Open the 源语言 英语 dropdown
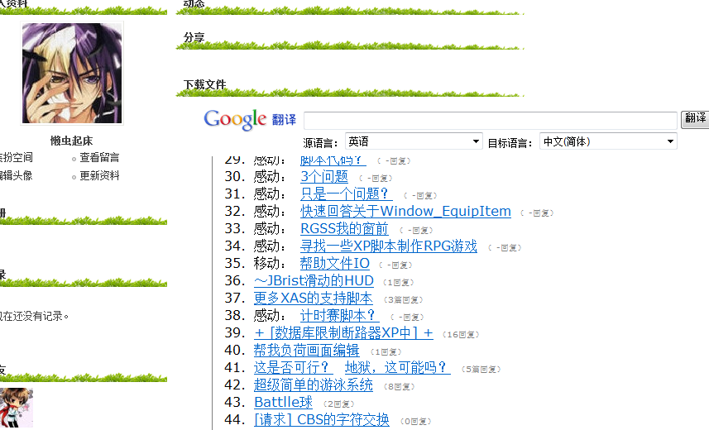The image size is (709, 430). point(414,141)
